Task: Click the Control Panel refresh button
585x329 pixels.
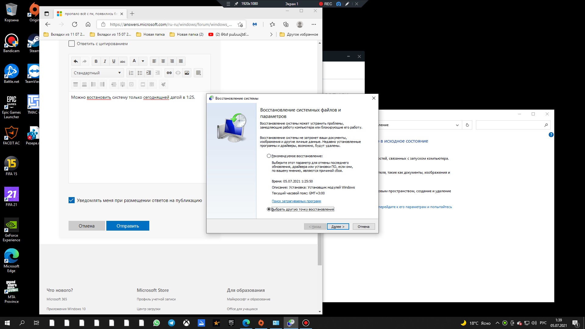Action: (x=467, y=125)
